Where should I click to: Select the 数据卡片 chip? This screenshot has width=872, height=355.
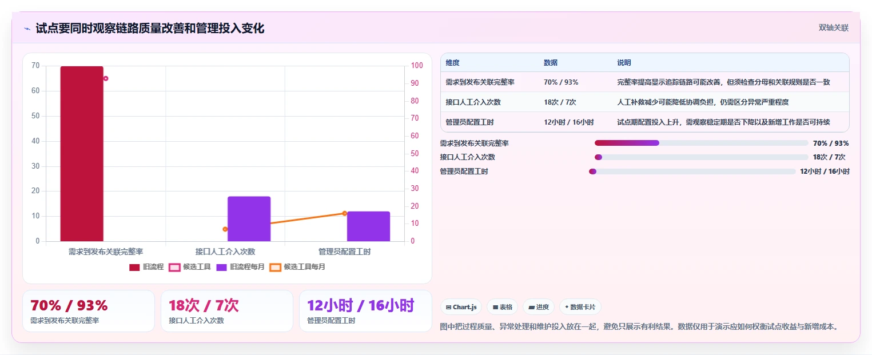[580, 307]
